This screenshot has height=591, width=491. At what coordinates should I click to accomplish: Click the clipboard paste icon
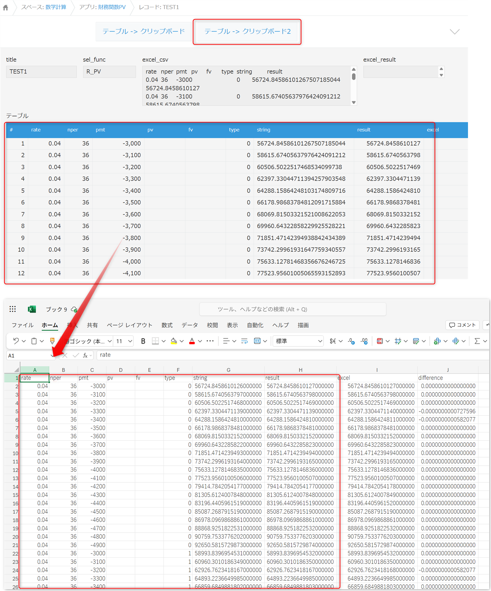tap(34, 341)
